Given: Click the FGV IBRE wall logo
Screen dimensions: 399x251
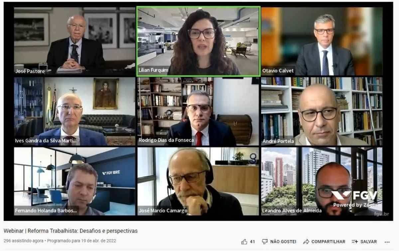Looking at the screenshot, I should point(111,173).
